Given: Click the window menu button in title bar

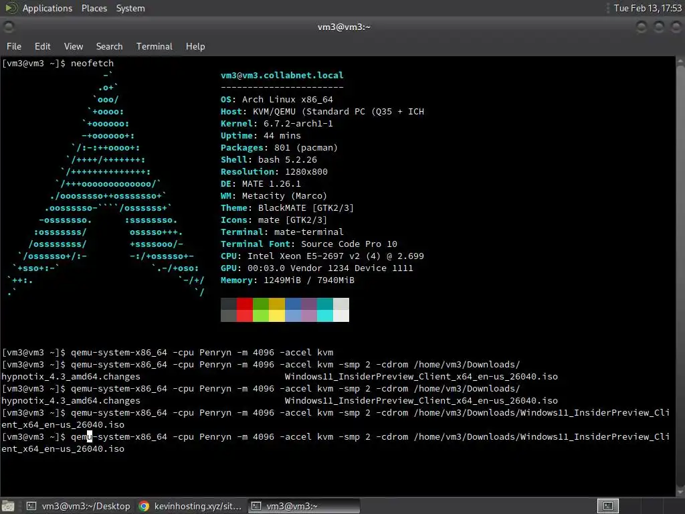Looking at the screenshot, I should pos(8,27).
